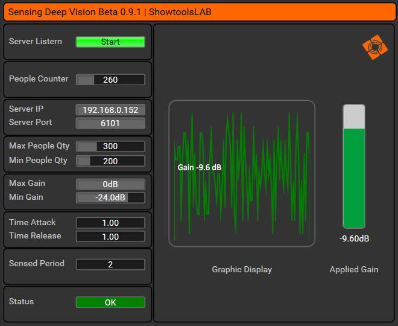The height and width of the screenshot is (326, 398).
Task: Select the Time Attack field 1.00
Action: pyautogui.click(x=110, y=223)
